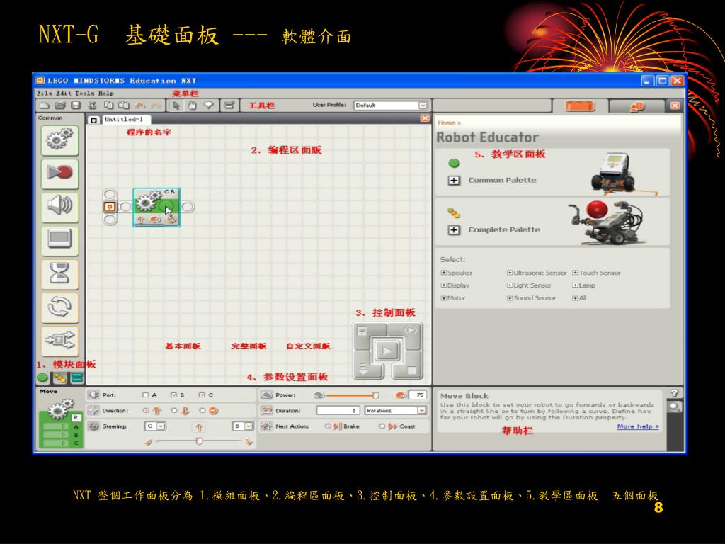The image size is (725, 544).
Task: Click the More help link
Action: click(638, 426)
